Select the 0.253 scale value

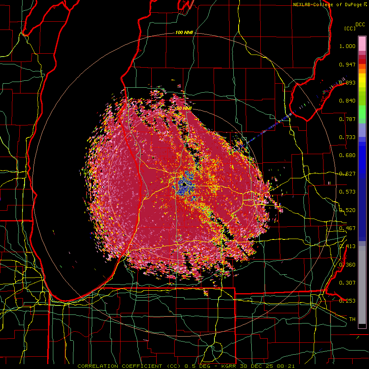(347, 301)
